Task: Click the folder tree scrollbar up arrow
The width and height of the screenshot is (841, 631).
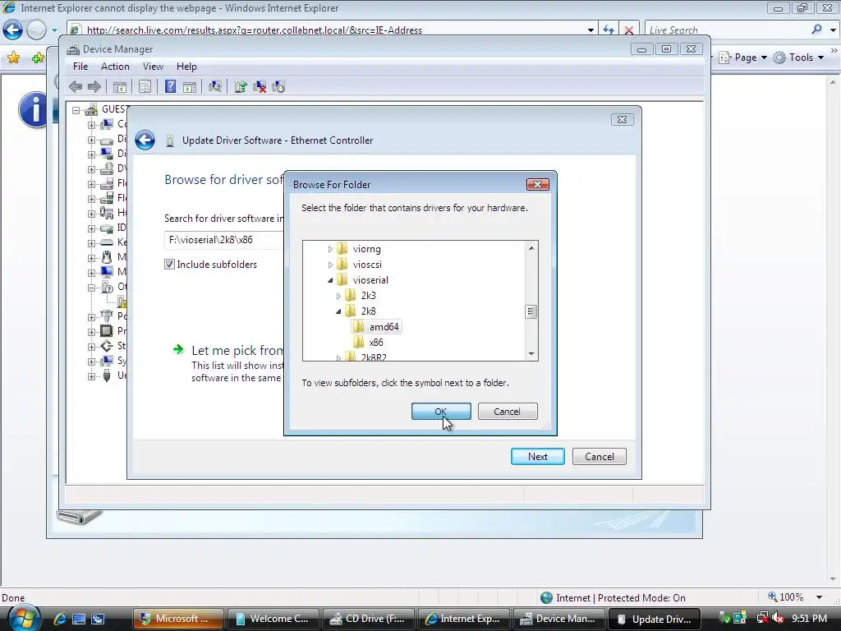Action: pos(531,248)
